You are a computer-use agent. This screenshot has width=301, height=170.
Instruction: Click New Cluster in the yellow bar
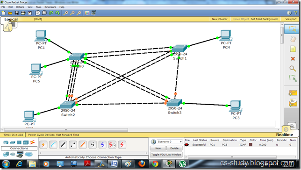[220, 19]
